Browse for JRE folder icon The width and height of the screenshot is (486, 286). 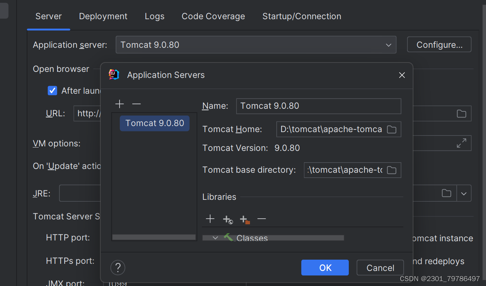(447, 193)
